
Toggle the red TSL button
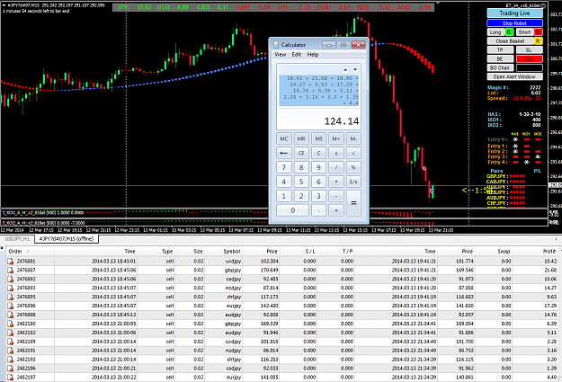[x=529, y=58]
